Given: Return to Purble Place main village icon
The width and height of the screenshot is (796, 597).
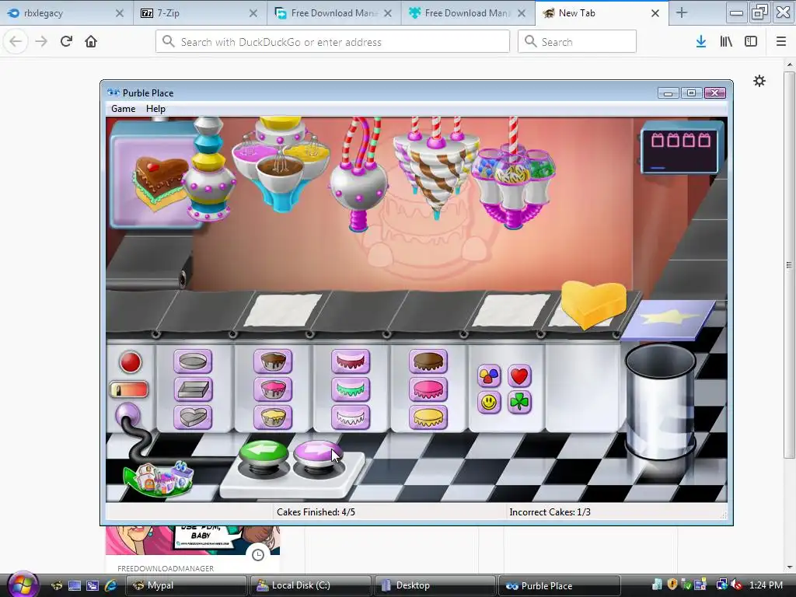Looking at the screenshot, I should tap(159, 477).
